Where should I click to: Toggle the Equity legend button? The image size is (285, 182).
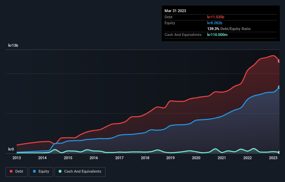click(x=41, y=172)
